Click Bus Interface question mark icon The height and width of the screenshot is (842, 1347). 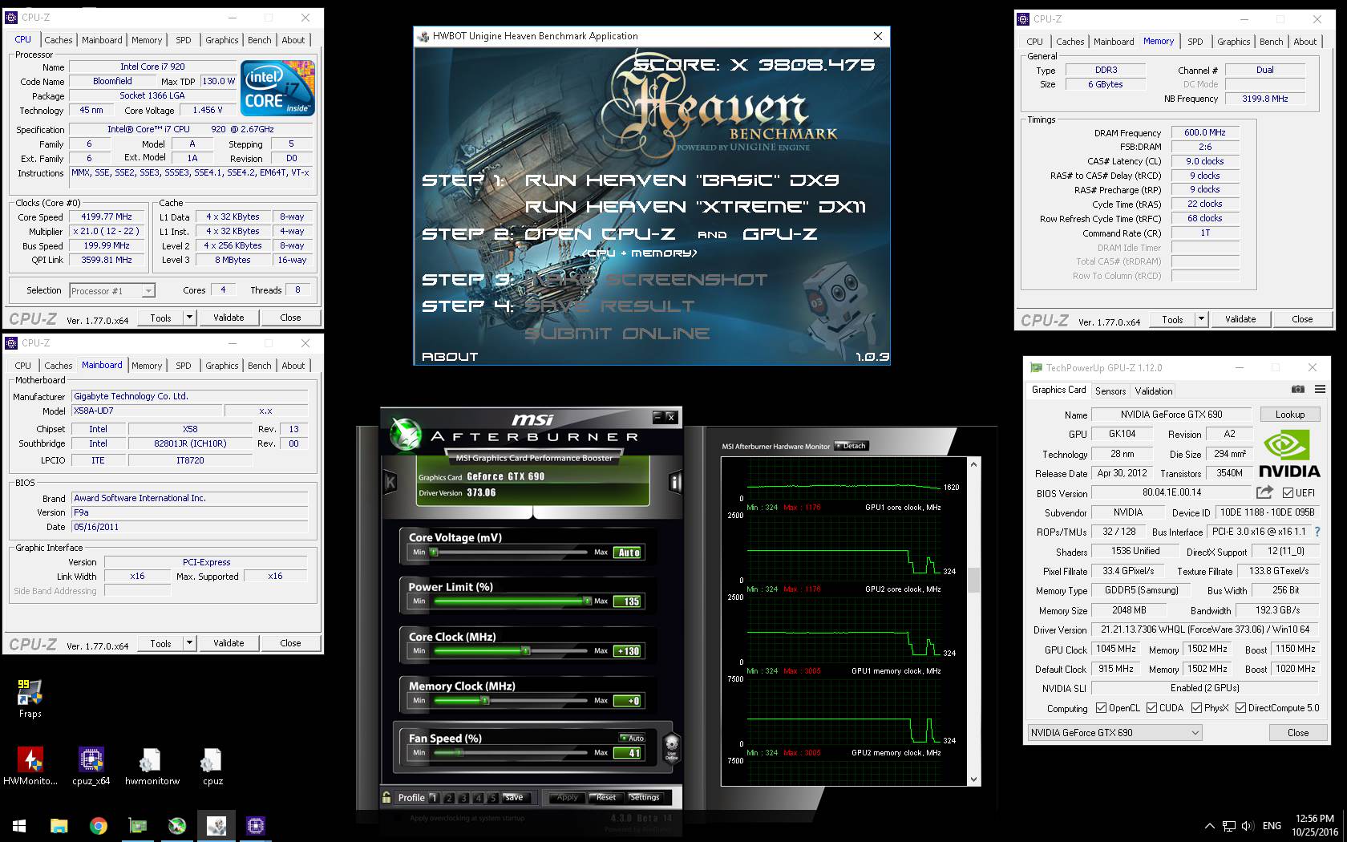tap(1317, 532)
